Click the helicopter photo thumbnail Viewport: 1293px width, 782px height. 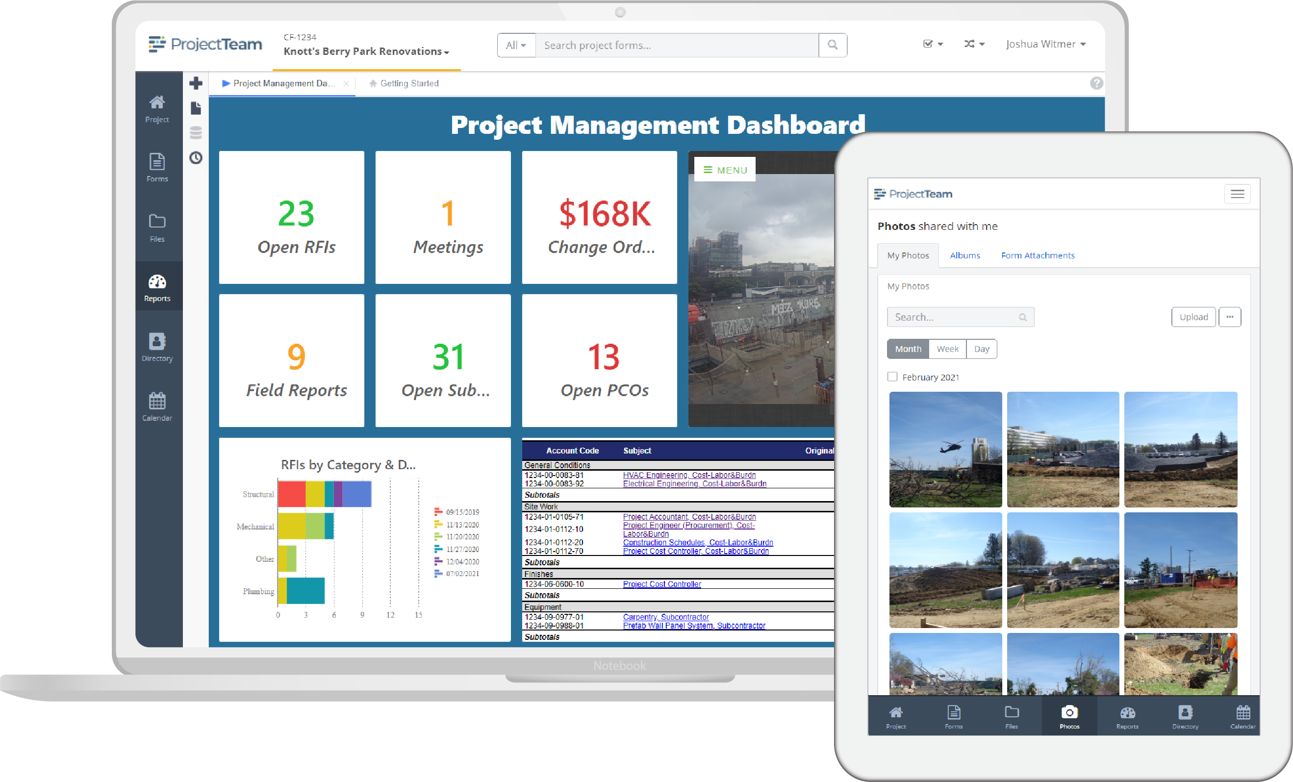946,449
